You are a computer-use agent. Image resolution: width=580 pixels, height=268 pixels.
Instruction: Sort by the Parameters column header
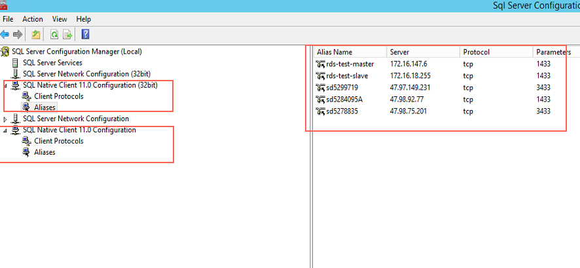(556, 52)
